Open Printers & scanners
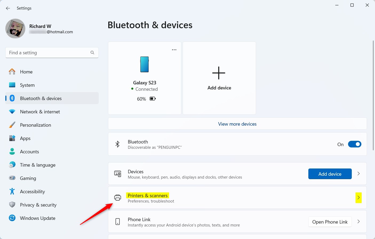 coord(237,198)
